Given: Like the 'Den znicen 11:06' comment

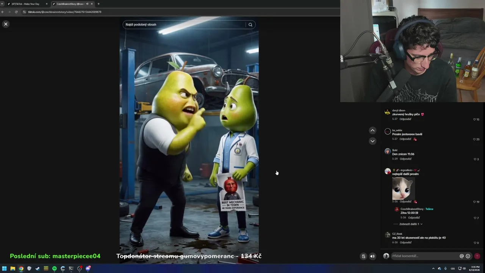Looking at the screenshot, I should [x=476, y=159].
